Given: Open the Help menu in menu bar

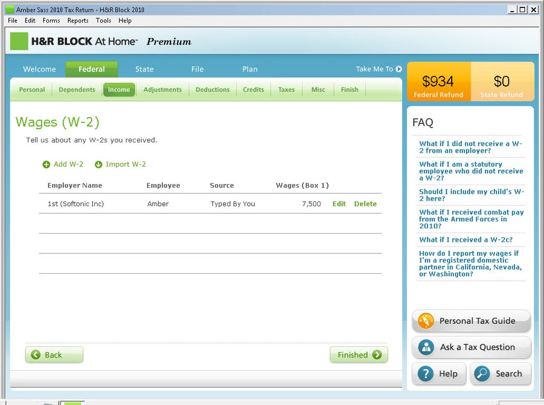Looking at the screenshot, I should pyautogui.click(x=125, y=20).
